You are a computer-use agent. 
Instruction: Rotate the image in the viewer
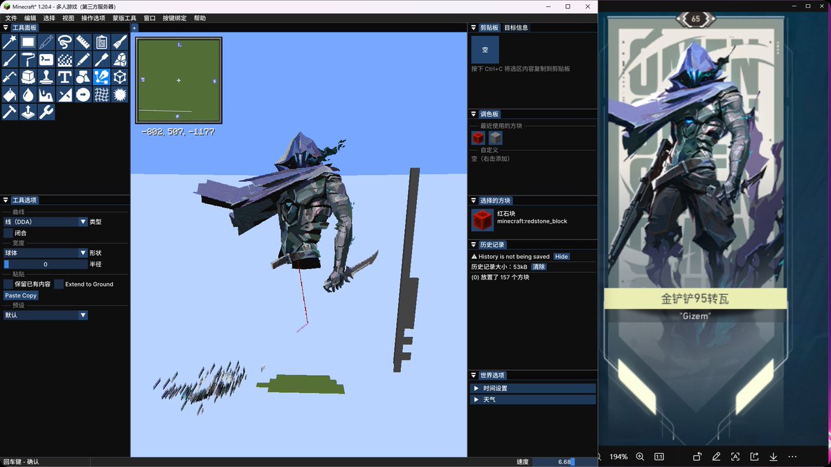(x=697, y=457)
